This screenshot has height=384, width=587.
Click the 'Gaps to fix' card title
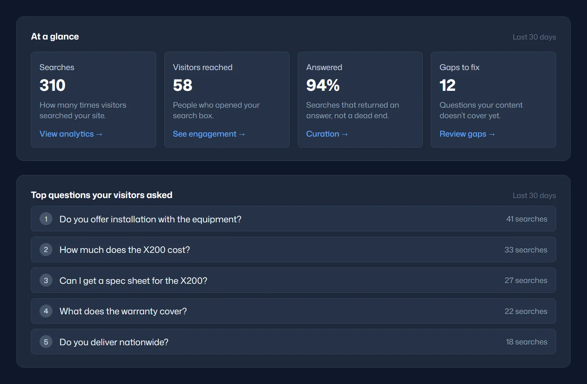[x=459, y=67]
